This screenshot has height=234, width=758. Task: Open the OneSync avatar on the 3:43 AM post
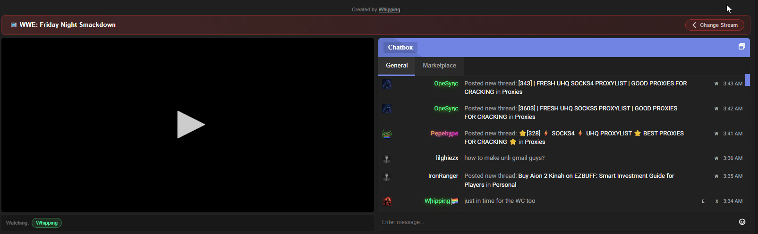tap(387, 84)
